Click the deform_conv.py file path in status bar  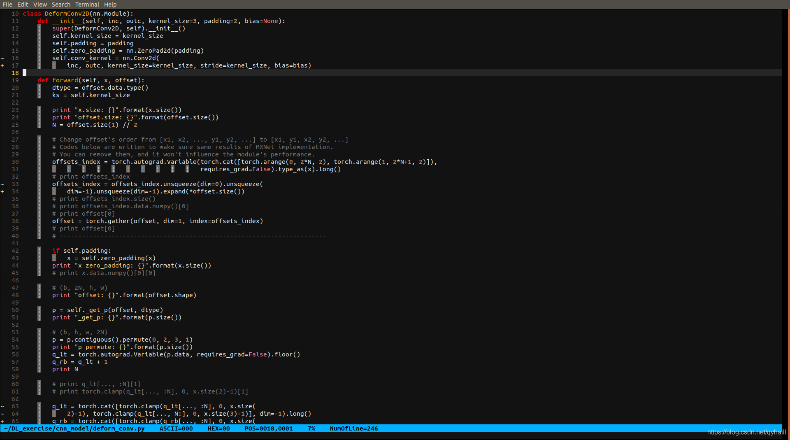[74, 428]
